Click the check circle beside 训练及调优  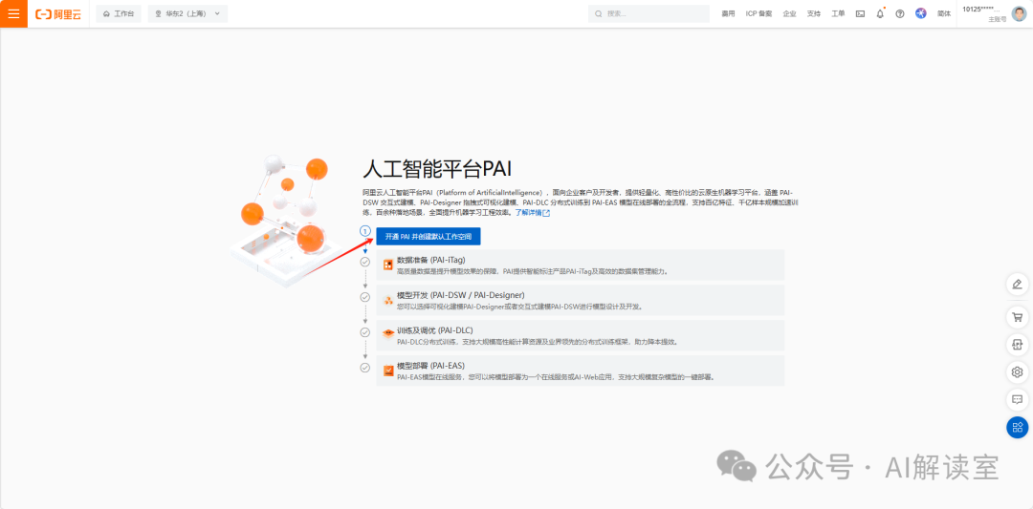click(365, 332)
